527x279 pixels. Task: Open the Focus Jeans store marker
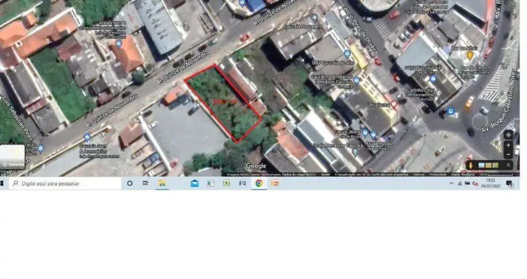pyautogui.click(x=365, y=132)
